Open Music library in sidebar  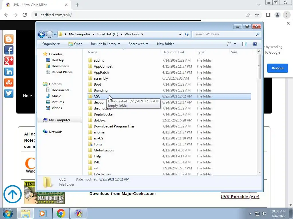click(56, 96)
